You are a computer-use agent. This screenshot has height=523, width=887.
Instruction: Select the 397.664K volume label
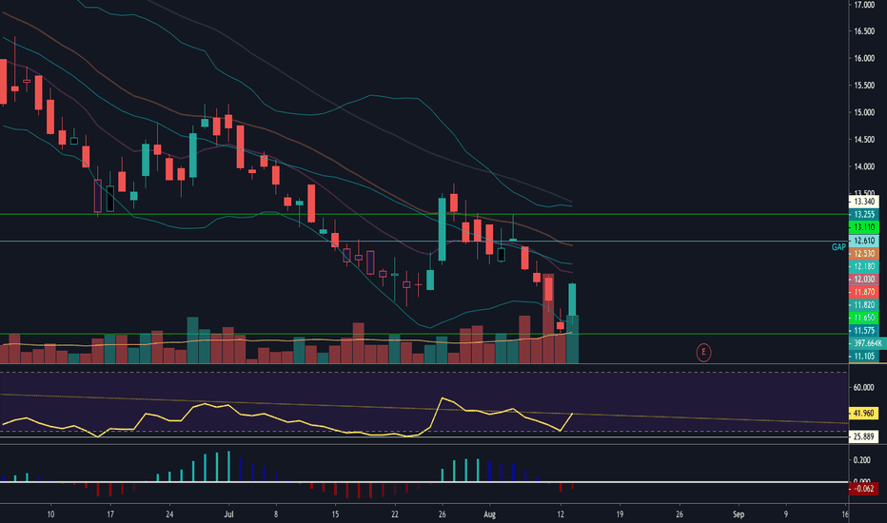pos(867,343)
